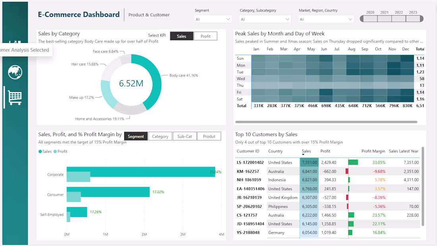Click the customer table vertical scrollbar

(x=423, y=186)
